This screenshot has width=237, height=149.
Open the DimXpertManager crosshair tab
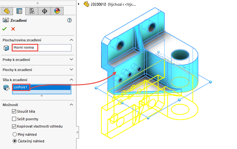(x=45, y=11)
